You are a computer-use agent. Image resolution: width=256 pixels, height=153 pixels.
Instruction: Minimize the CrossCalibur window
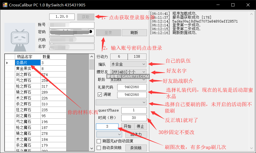218,5
